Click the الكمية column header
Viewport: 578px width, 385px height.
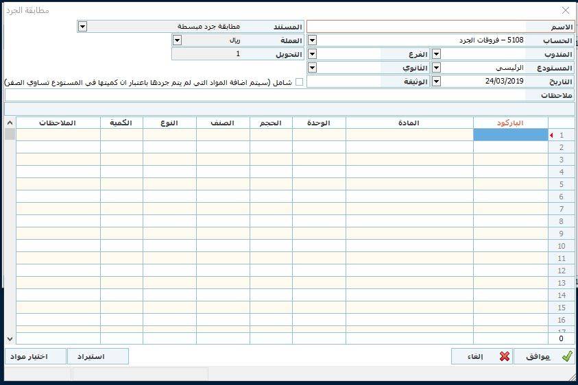click(x=121, y=123)
